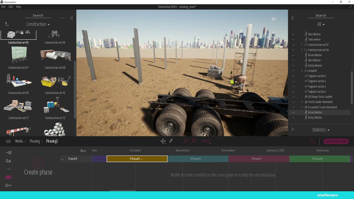Collapse the left library panel
354x199 pixels.
point(71,18)
